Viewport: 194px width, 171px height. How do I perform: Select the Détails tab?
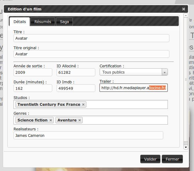click(20, 22)
